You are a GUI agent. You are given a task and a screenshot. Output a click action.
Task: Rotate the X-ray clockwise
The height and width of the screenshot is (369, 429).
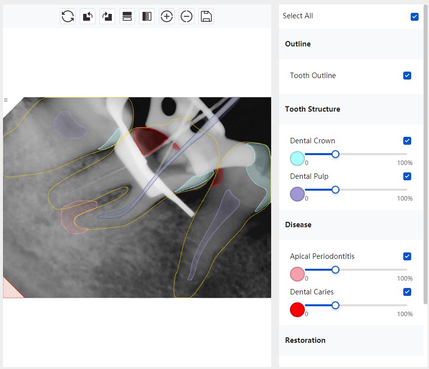[107, 16]
